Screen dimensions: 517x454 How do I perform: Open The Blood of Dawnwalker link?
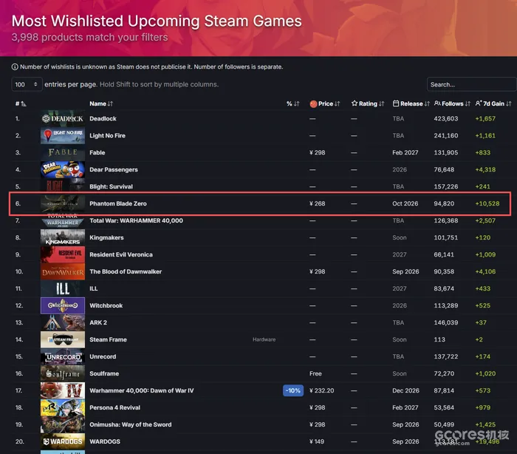point(126,272)
